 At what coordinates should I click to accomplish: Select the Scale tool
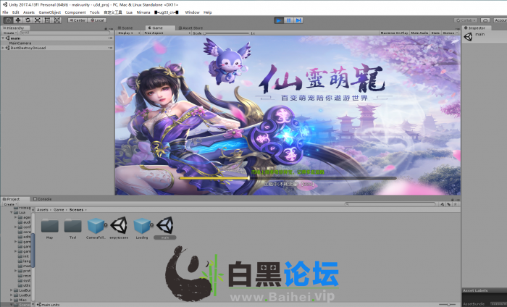point(38,20)
